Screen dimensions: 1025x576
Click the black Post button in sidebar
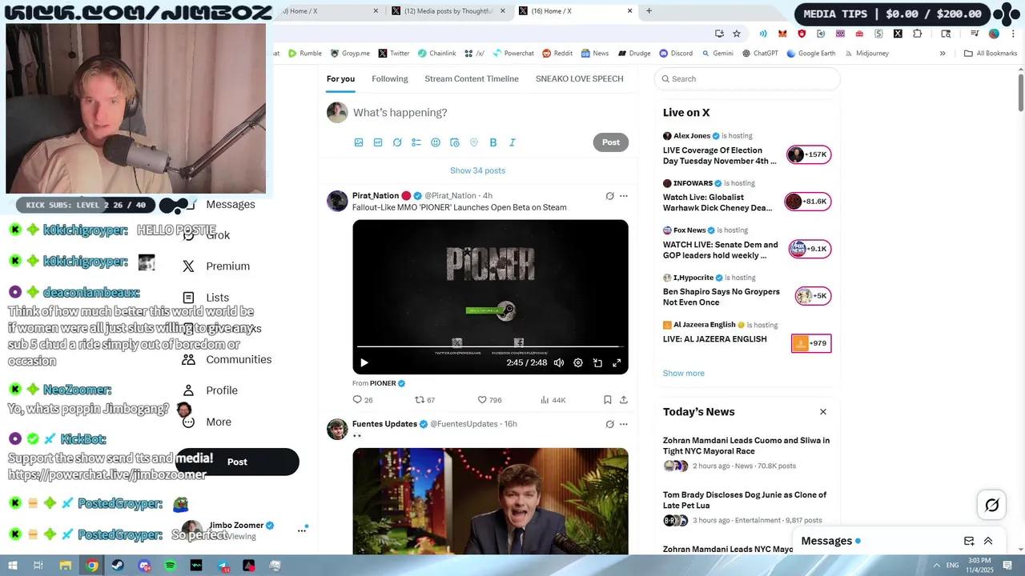click(x=237, y=462)
